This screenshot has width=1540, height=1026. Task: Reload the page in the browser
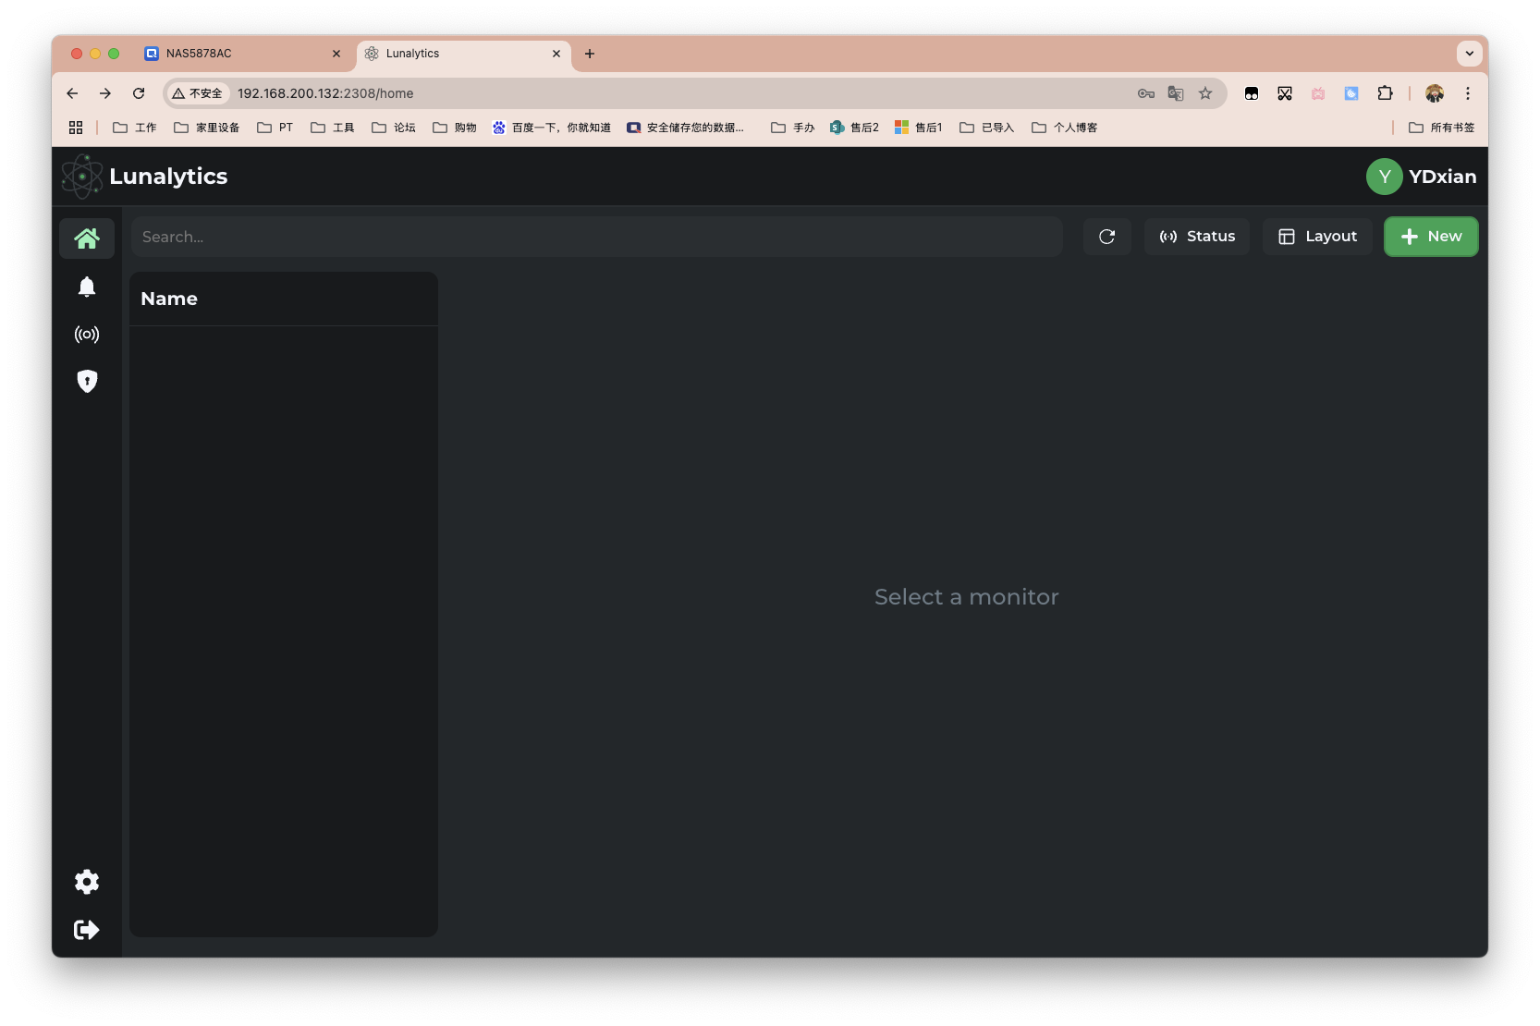coord(139,93)
